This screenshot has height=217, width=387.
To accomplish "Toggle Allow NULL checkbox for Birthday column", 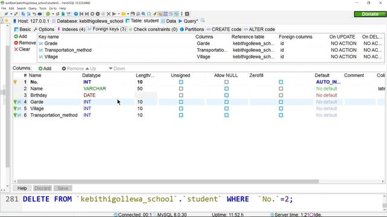I will point(226,95).
